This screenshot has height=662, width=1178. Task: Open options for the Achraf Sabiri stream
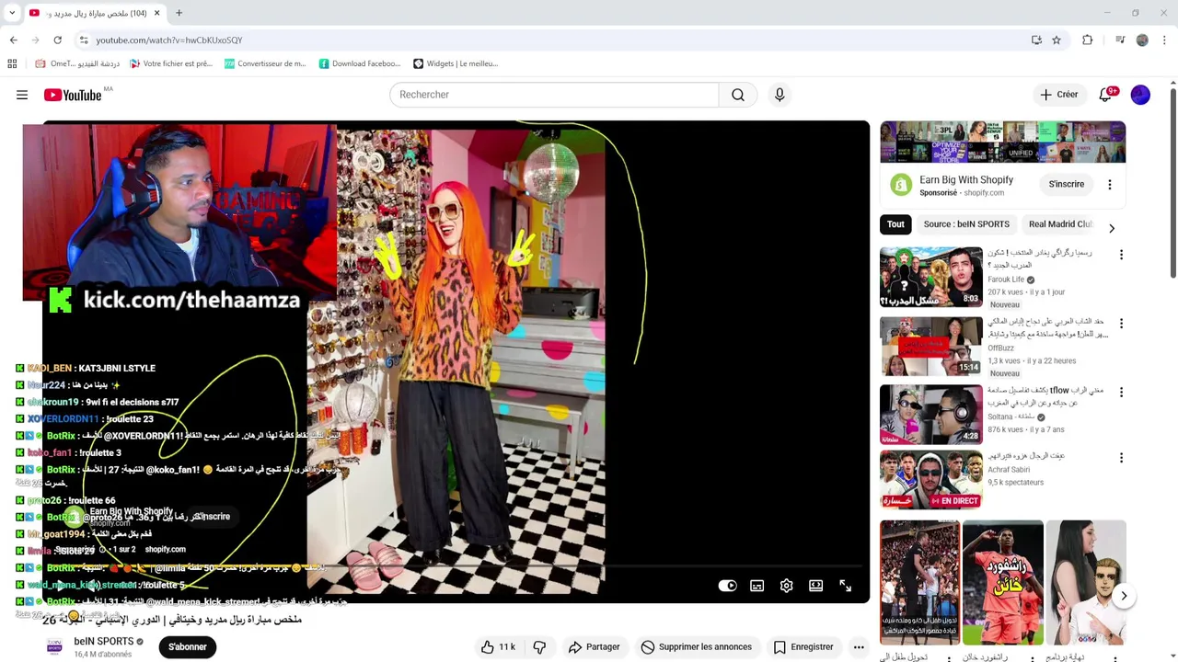coord(1121,458)
